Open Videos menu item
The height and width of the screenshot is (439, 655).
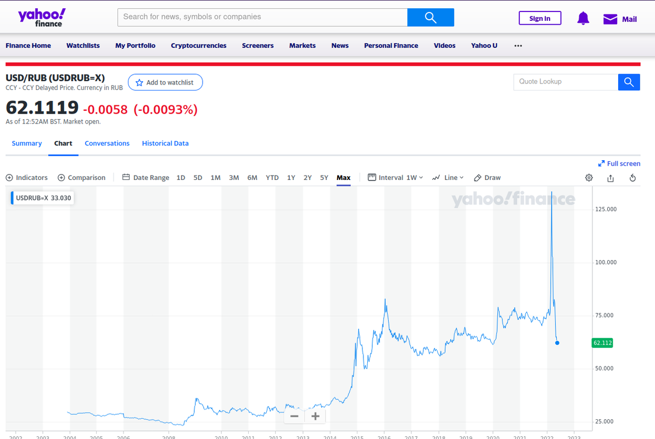pos(445,46)
